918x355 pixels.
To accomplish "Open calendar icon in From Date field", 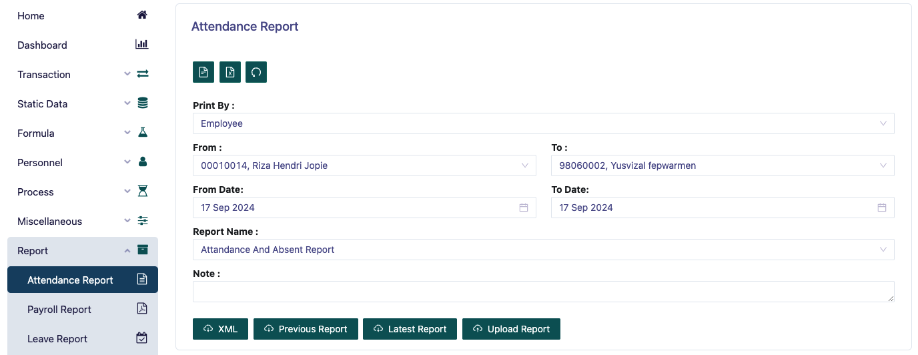I will tap(524, 208).
